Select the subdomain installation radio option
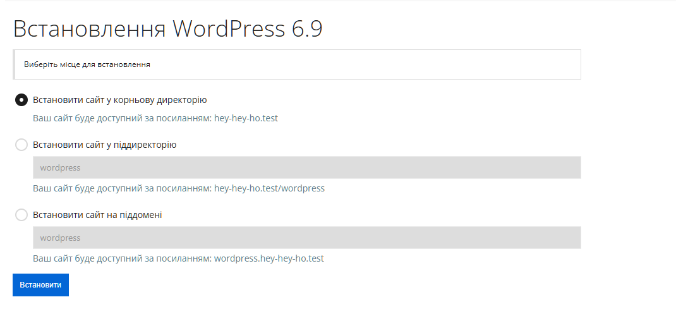676x333 pixels. [x=21, y=215]
